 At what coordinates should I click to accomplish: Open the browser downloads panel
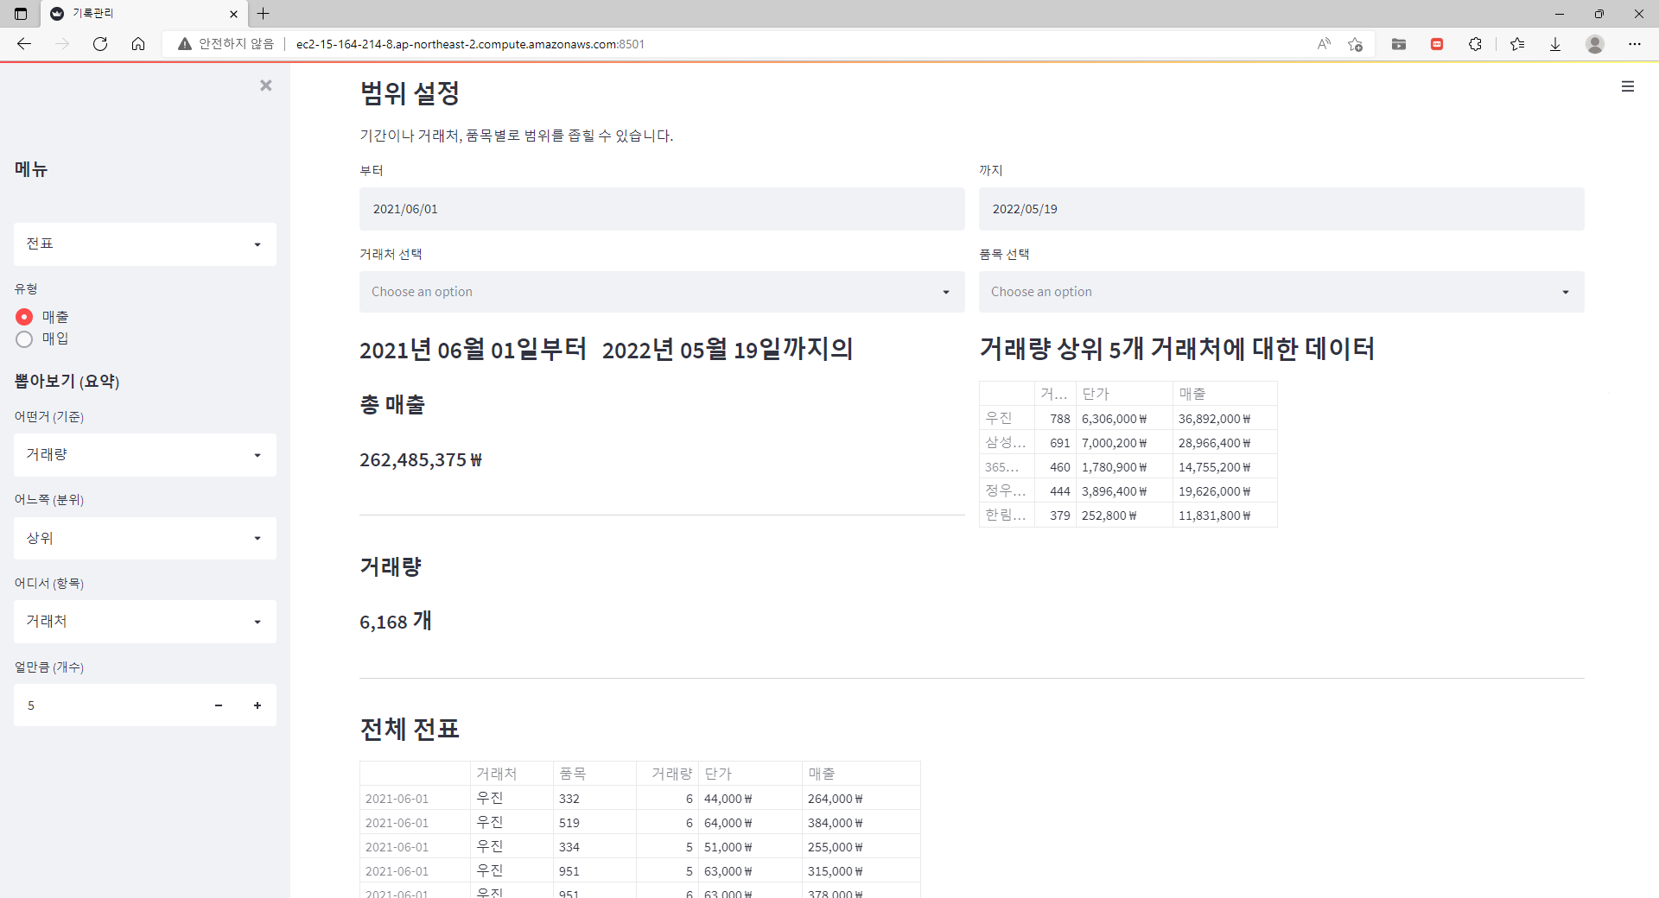(1556, 44)
